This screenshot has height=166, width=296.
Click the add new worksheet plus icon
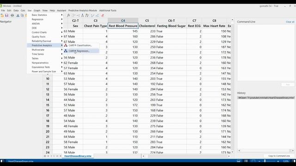(x=61, y=156)
